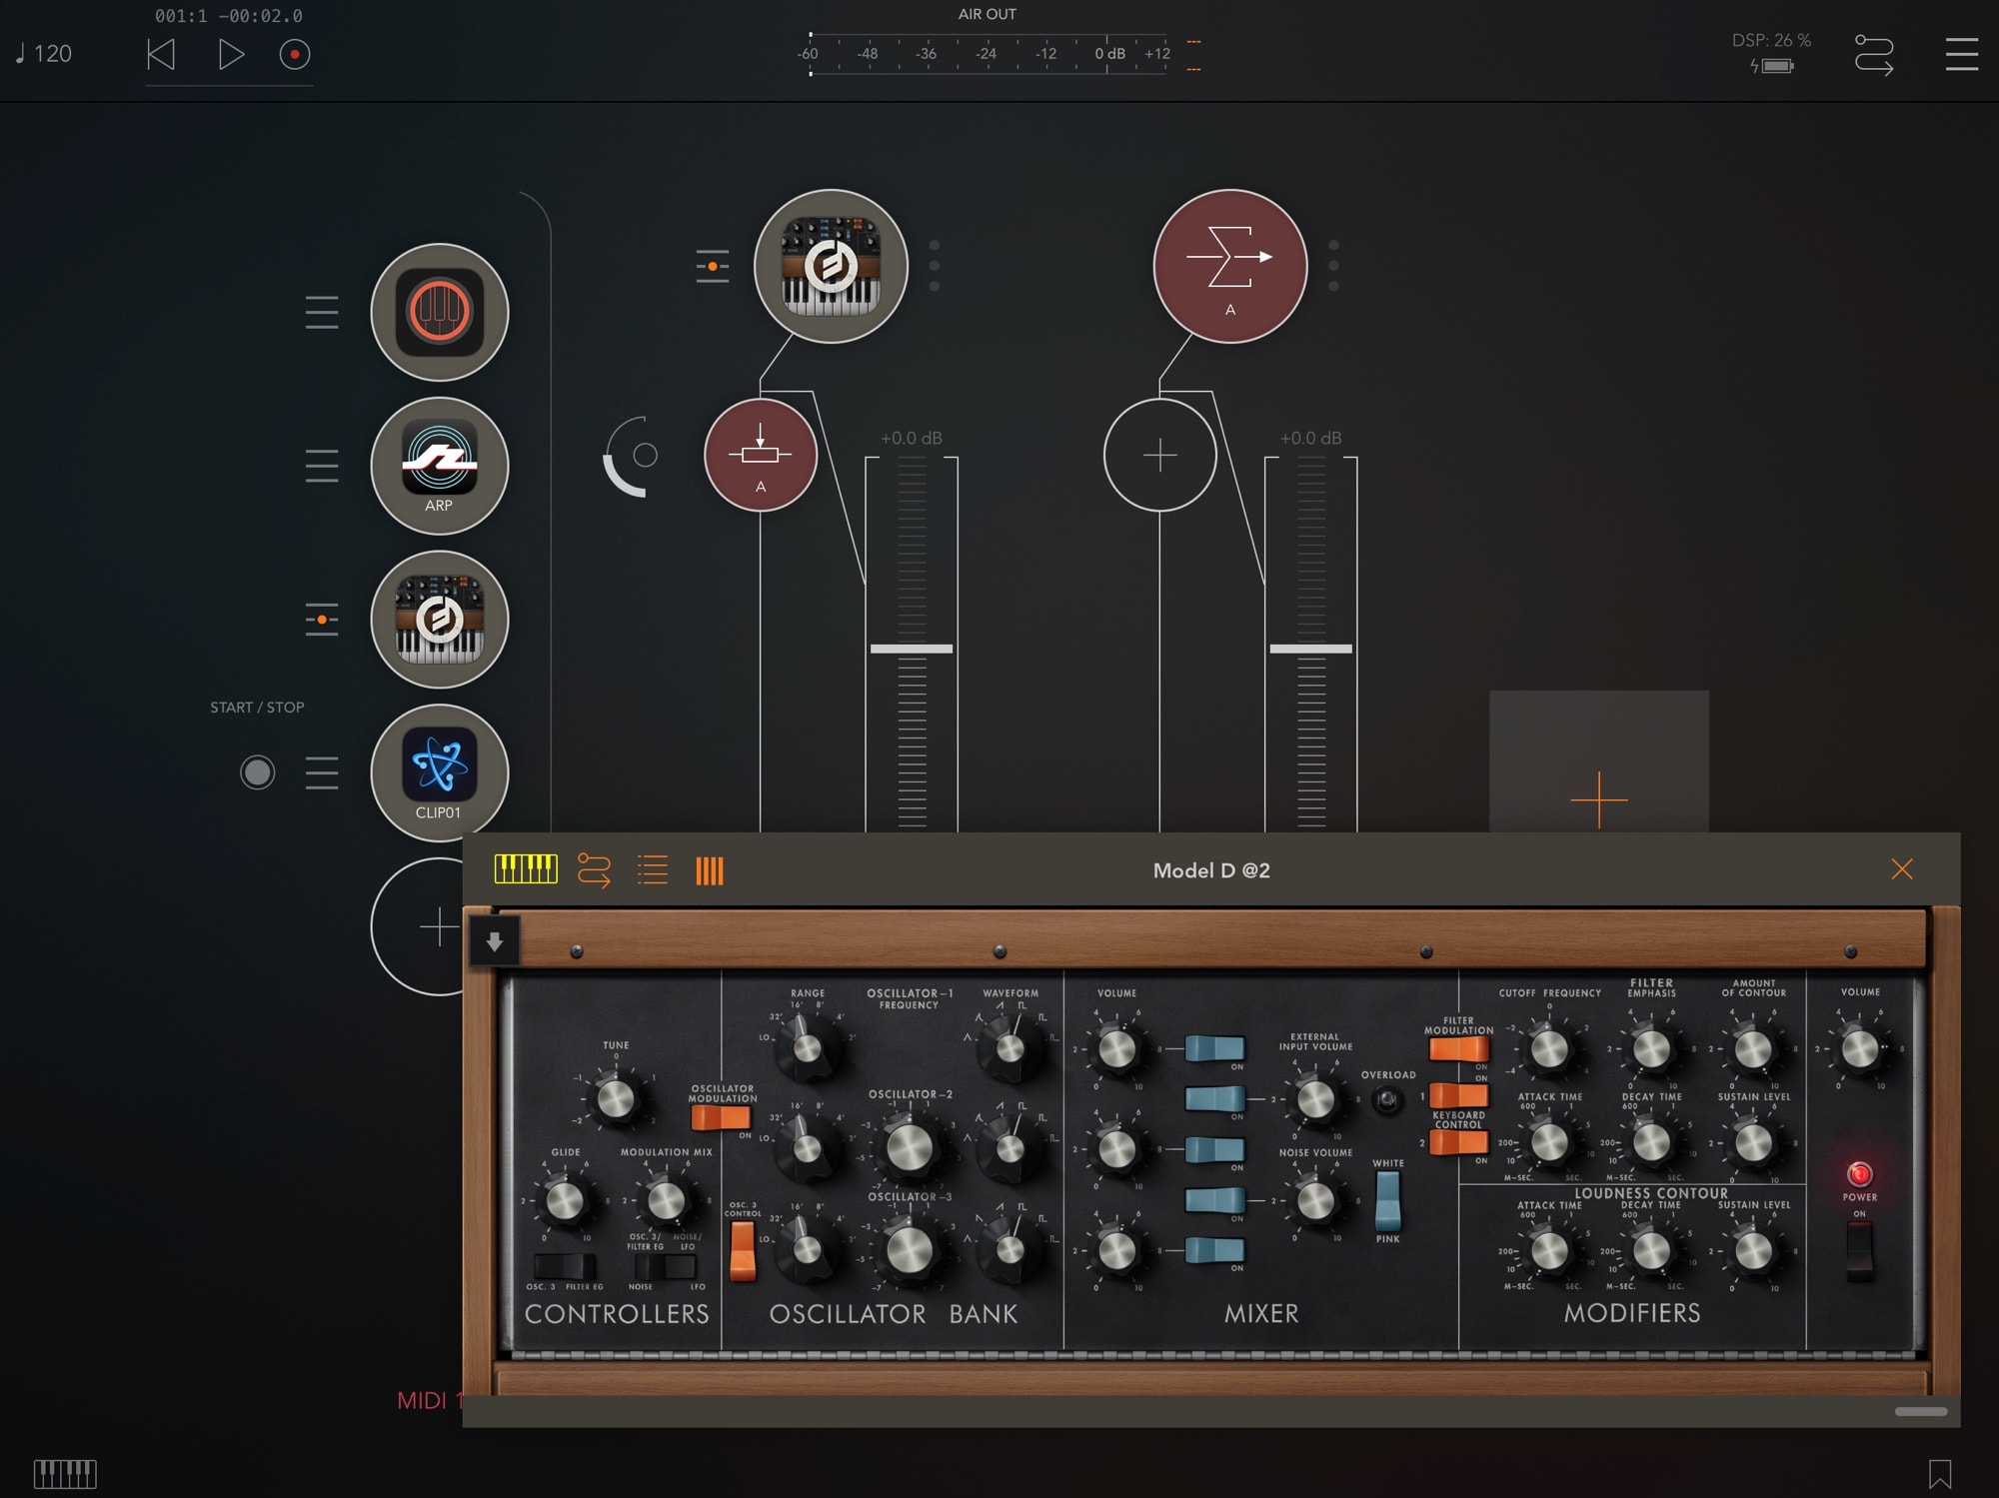Show the yellow keyboard view in plugin window
This screenshot has width=1999, height=1498.
point(526,869)
